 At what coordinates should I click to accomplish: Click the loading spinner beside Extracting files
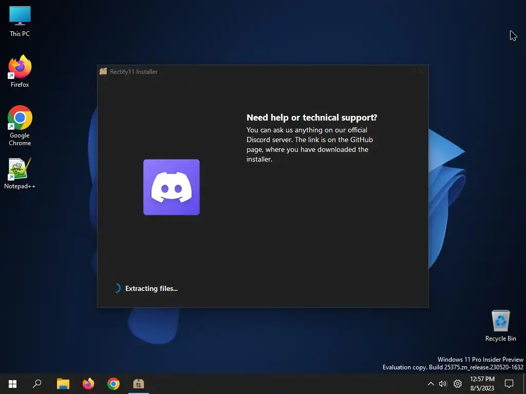click(117, 288)
